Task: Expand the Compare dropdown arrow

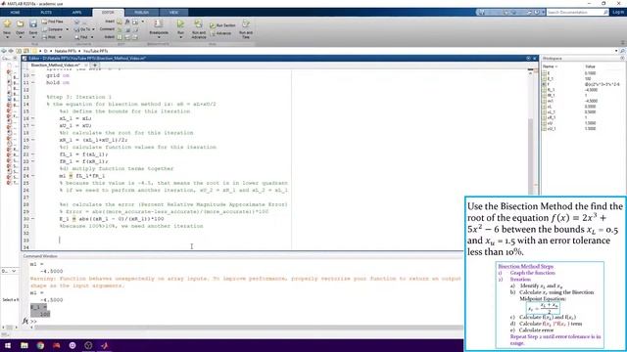Action: [67, 29]
